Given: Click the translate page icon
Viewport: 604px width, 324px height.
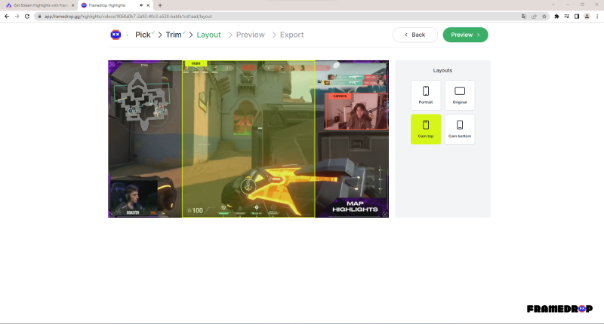Looking at the screenshot, I should [x=524, y=17].
